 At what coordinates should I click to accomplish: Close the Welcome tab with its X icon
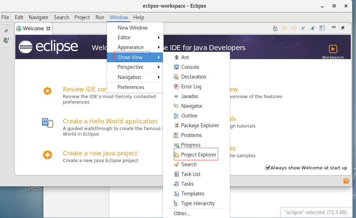48,29
